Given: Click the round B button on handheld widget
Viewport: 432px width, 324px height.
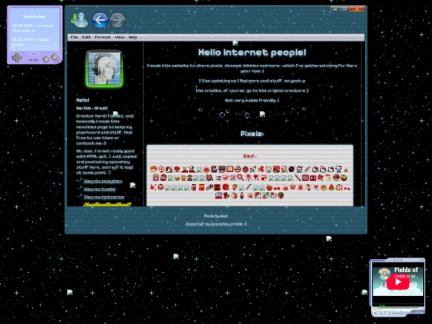Looking at the screenshot, I should [46, 59].
